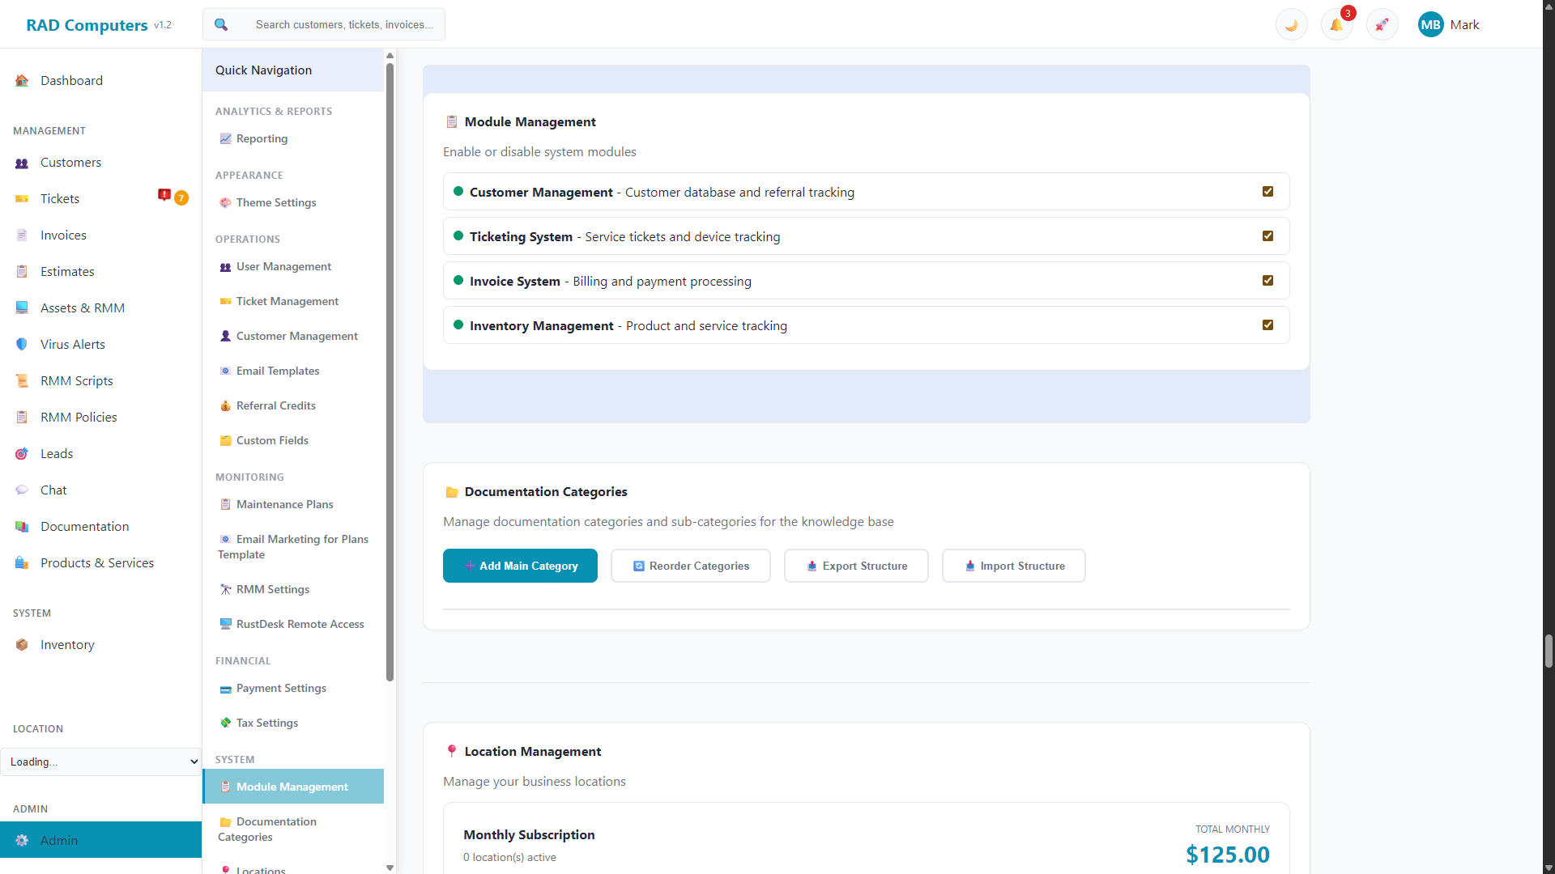
Task: Open the notifications bell with 3 alerts
Action: click(1336, 24)
